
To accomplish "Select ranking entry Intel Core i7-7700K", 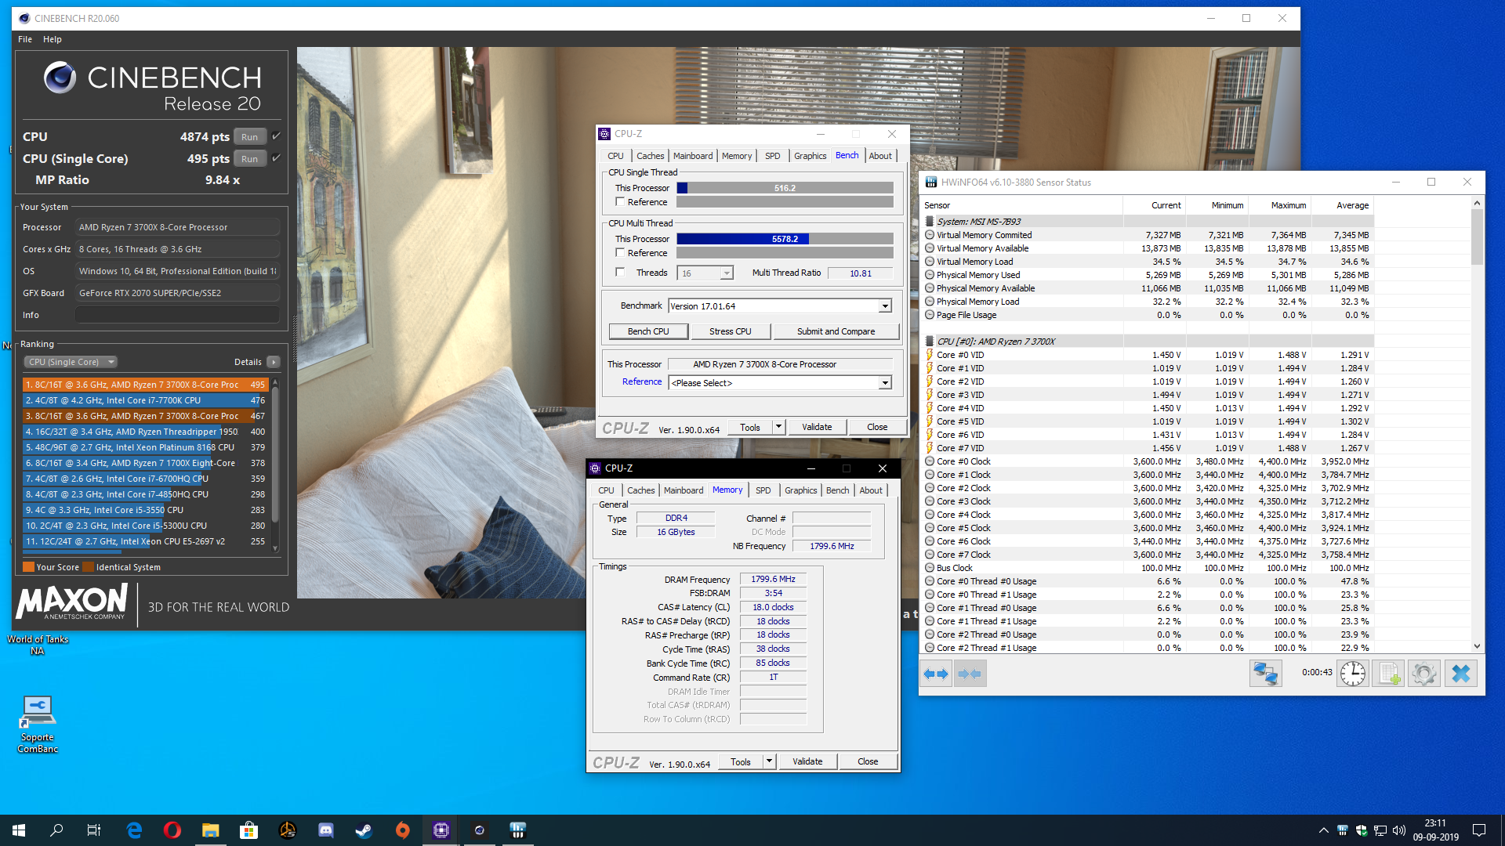I will coord(146,400).
